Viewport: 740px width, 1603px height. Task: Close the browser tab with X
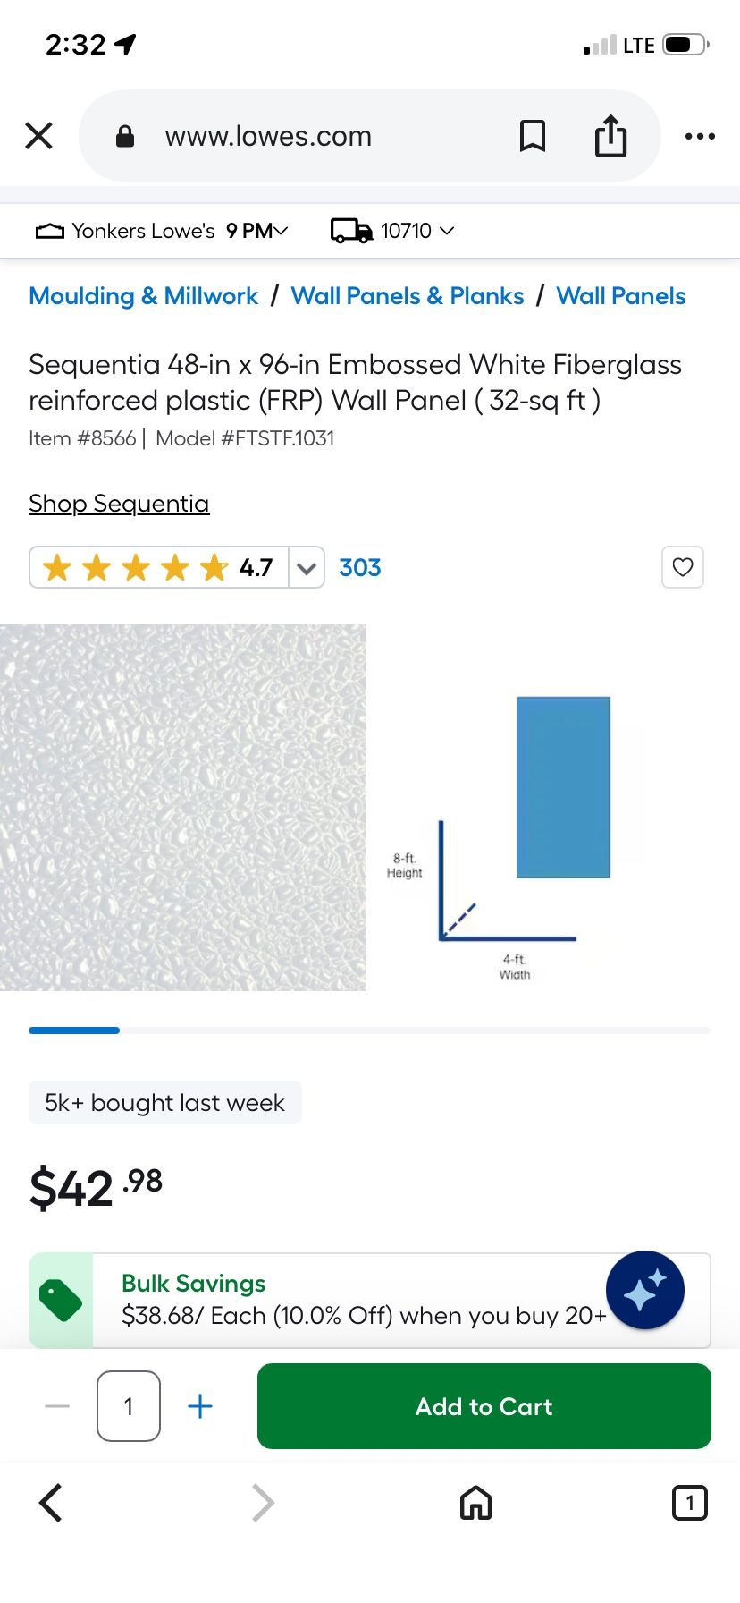pos(39,136)
